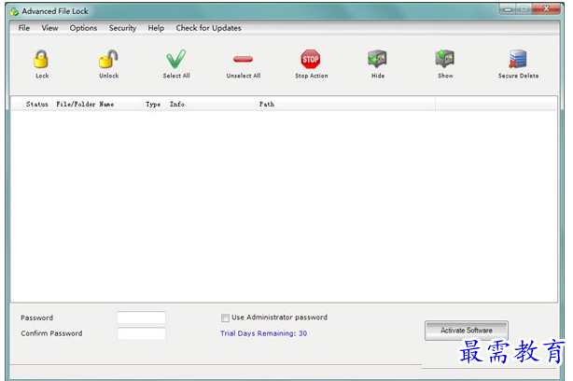Open the Help menu
This screenshot has width=573, height=381.
pos(156,28)
